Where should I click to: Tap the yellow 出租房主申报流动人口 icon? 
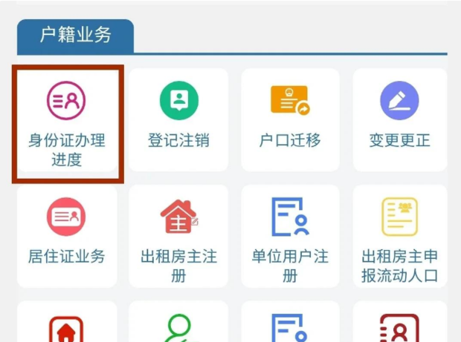point(399,217)
